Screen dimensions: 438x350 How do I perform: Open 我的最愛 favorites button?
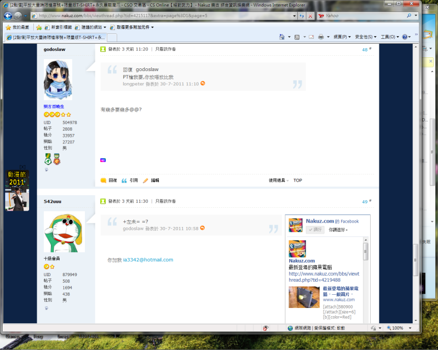[x=18, y=27]
